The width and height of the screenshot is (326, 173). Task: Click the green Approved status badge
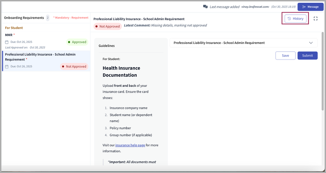(x=77, y=42)
